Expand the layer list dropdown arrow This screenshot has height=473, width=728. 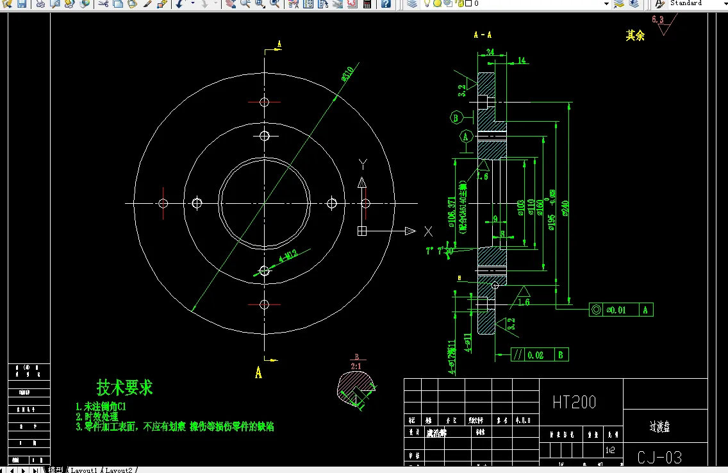[x=606, y=3]
